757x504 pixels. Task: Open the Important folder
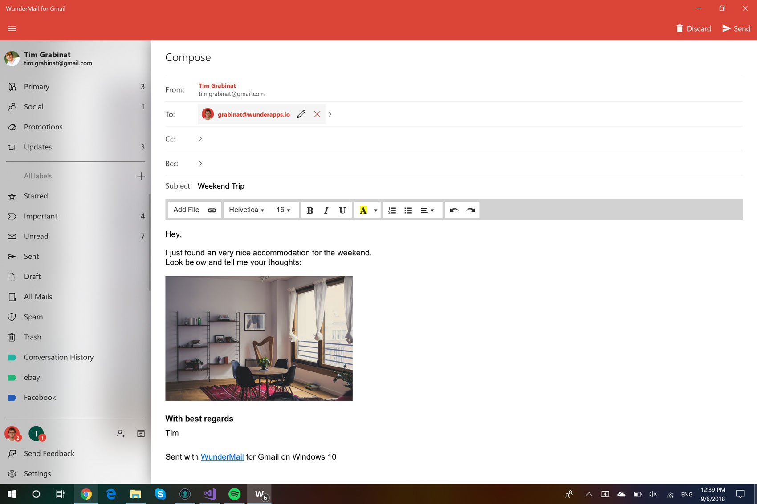[x=76, y=216]
